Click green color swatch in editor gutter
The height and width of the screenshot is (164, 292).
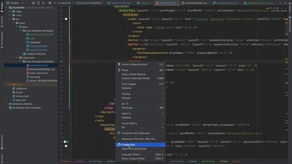tap(68, 142)
